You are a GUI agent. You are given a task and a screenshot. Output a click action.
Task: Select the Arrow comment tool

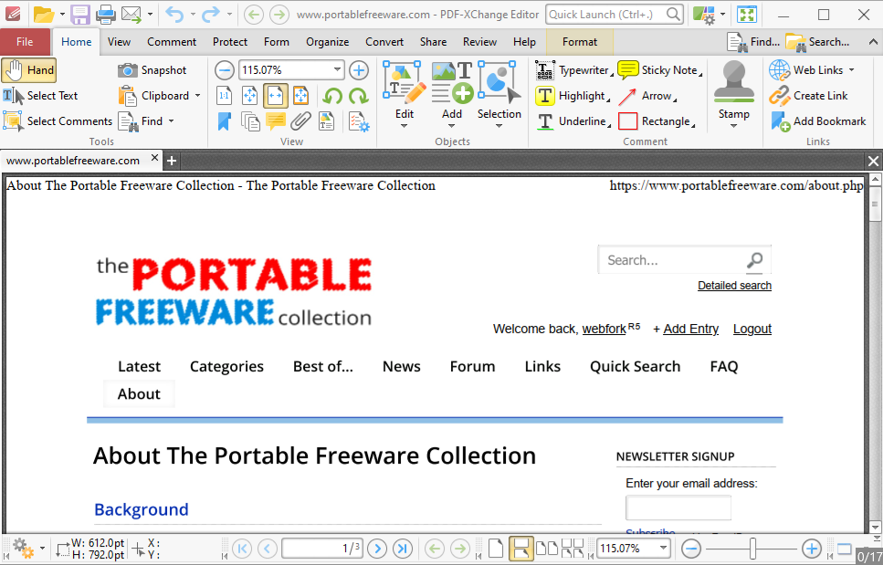[x=647, y=96]
